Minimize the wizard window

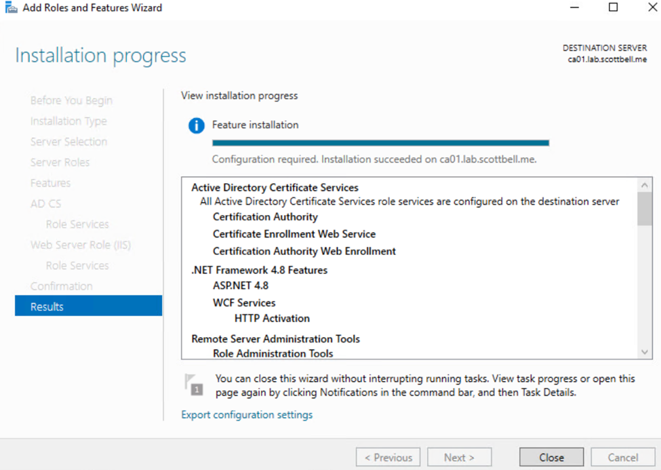574,8
